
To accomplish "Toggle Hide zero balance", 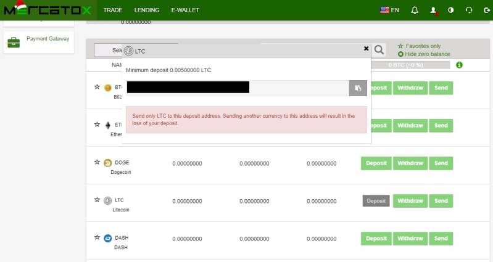I will [x=424, y=54].
